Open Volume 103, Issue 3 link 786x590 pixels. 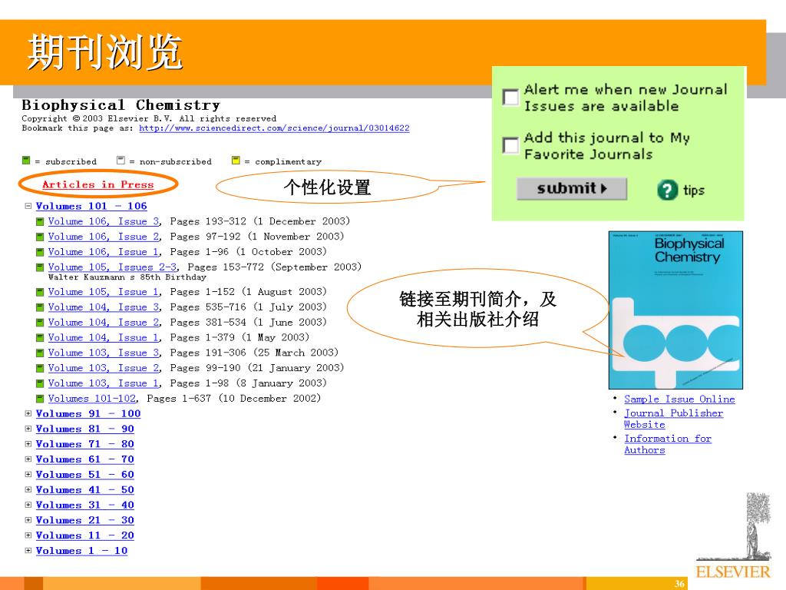(x=104, y=353)
